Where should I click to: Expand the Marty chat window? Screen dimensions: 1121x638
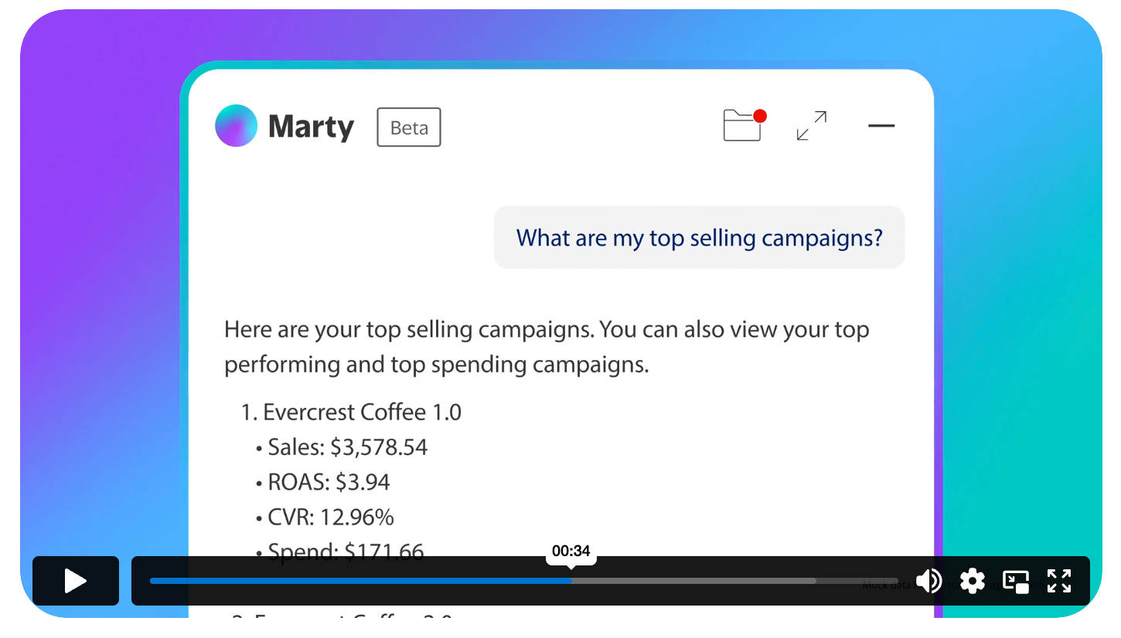811,126
